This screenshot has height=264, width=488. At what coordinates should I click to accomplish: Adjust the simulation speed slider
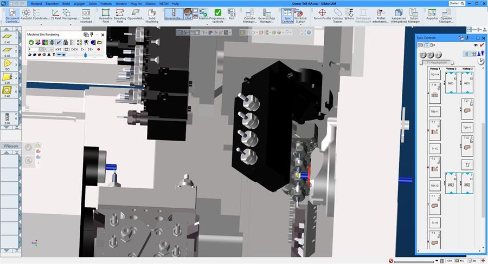coord(85,55)
